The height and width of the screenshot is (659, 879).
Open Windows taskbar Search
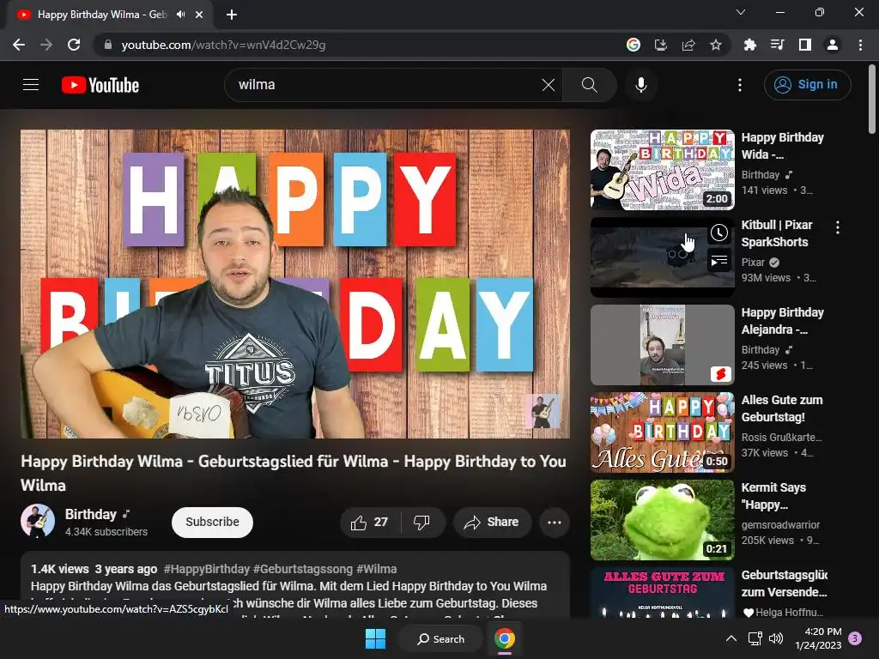coord(440,638)
